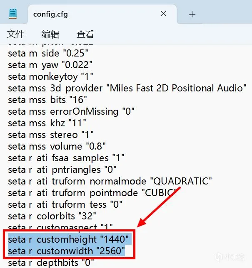Viewport: 252px width, 268px height.
Task: Close the config.cfg tab
Action: [163, 14]
